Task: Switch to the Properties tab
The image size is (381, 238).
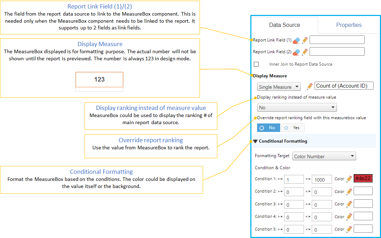Action: pyautogui.click(x=349, y=25)
